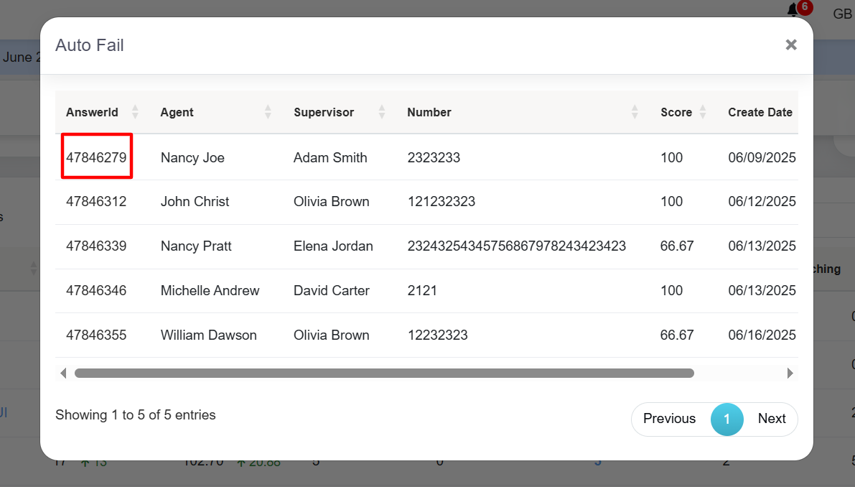Select William Dawson in the last row
The width and height of the screenshot is (855, 487).
[208, 335]
